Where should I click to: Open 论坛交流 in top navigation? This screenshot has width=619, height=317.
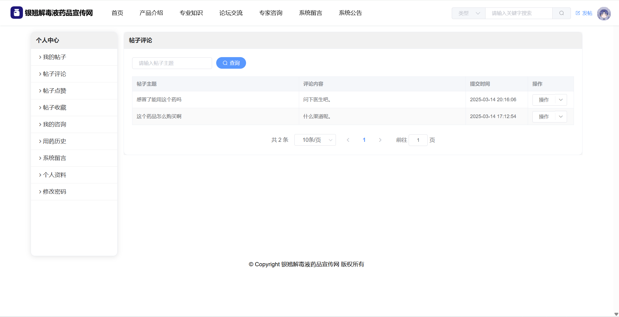coord(231,13)
